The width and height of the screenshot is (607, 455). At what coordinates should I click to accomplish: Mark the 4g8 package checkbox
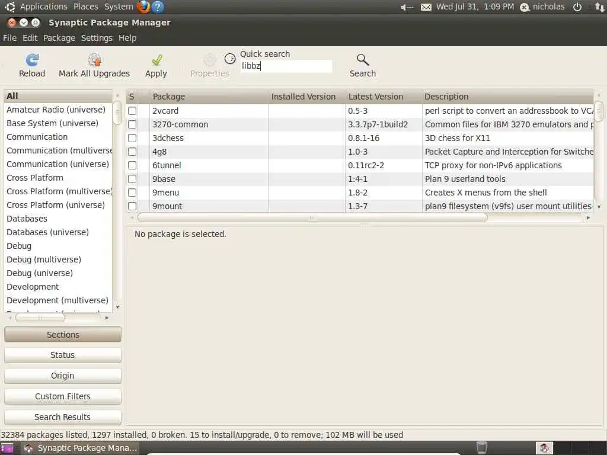132,152
